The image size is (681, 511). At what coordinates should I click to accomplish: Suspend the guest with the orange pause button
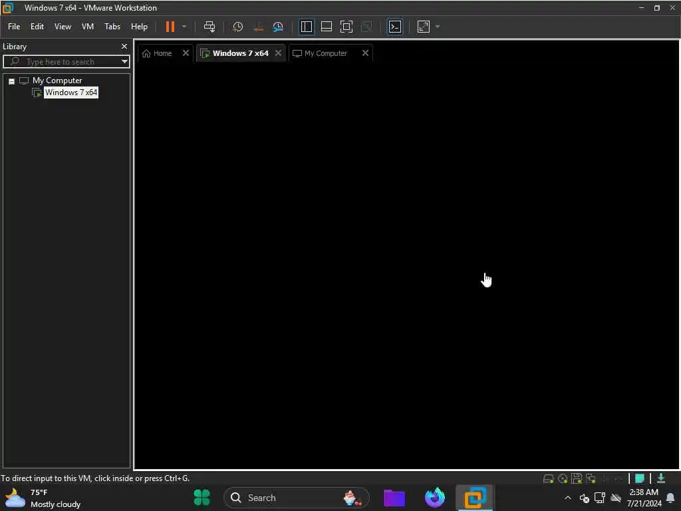170,27
